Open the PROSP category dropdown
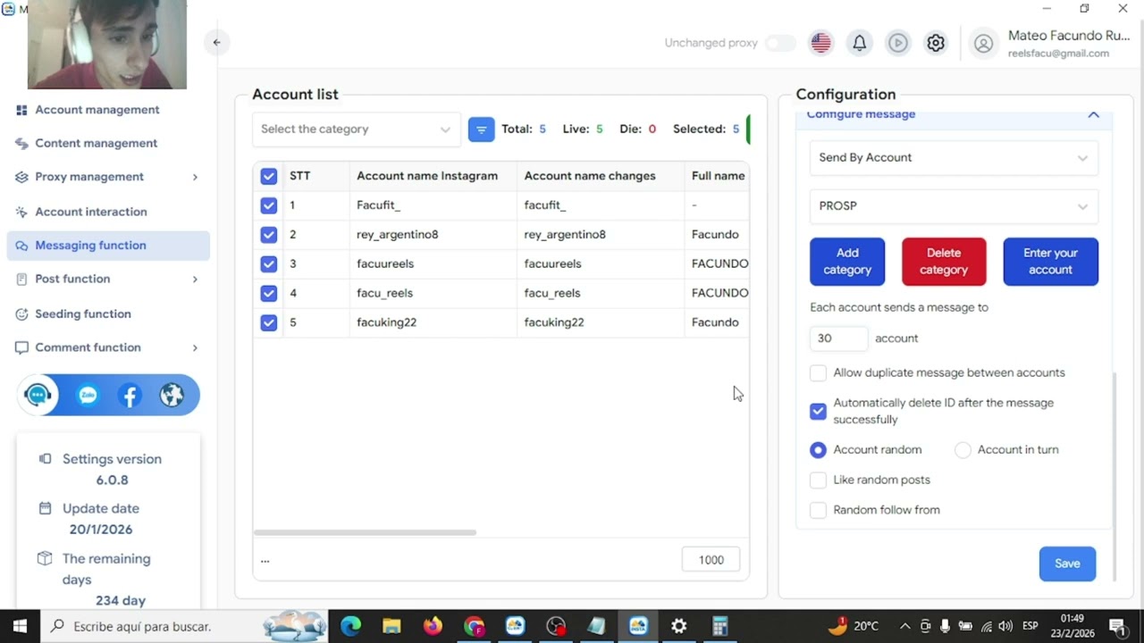 pos(954,205)
